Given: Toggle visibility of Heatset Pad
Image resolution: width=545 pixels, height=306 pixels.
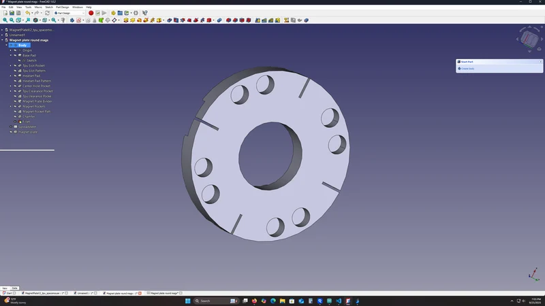Looking at the screenshot, I should pos(15,75).
